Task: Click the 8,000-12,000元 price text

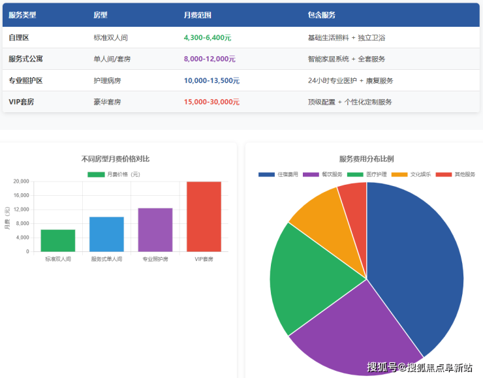Action: [x=210, y=59]
